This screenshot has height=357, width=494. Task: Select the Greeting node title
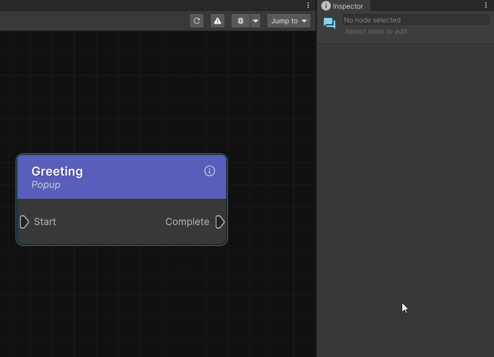coord(57,171)
